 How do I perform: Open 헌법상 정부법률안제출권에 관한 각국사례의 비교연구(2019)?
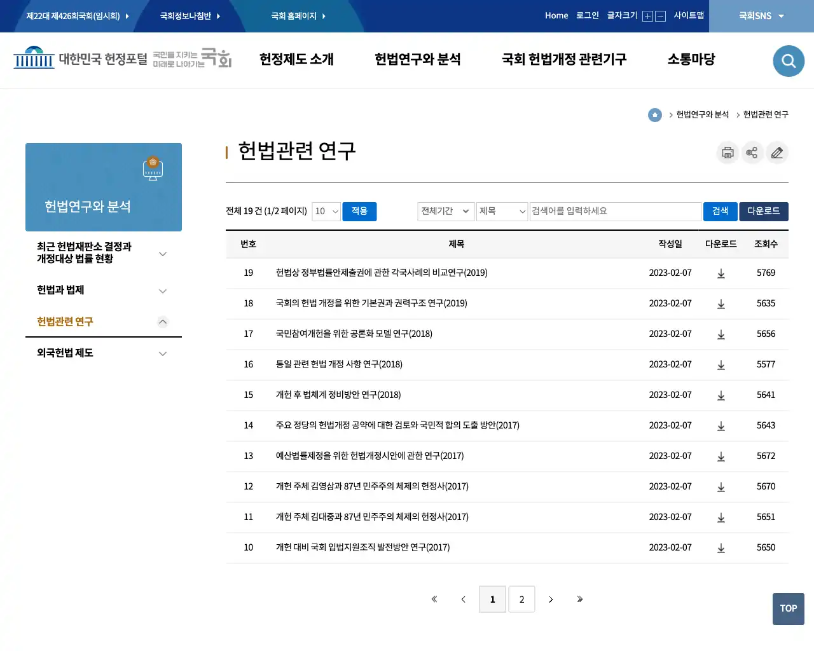pos(382,273)
